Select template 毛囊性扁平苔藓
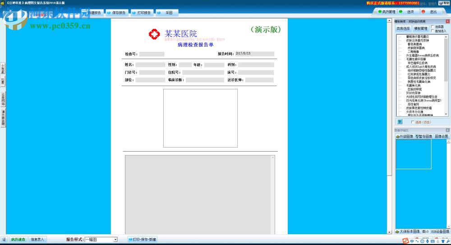This screenshot has height=245, width=451. coord(416,59)
